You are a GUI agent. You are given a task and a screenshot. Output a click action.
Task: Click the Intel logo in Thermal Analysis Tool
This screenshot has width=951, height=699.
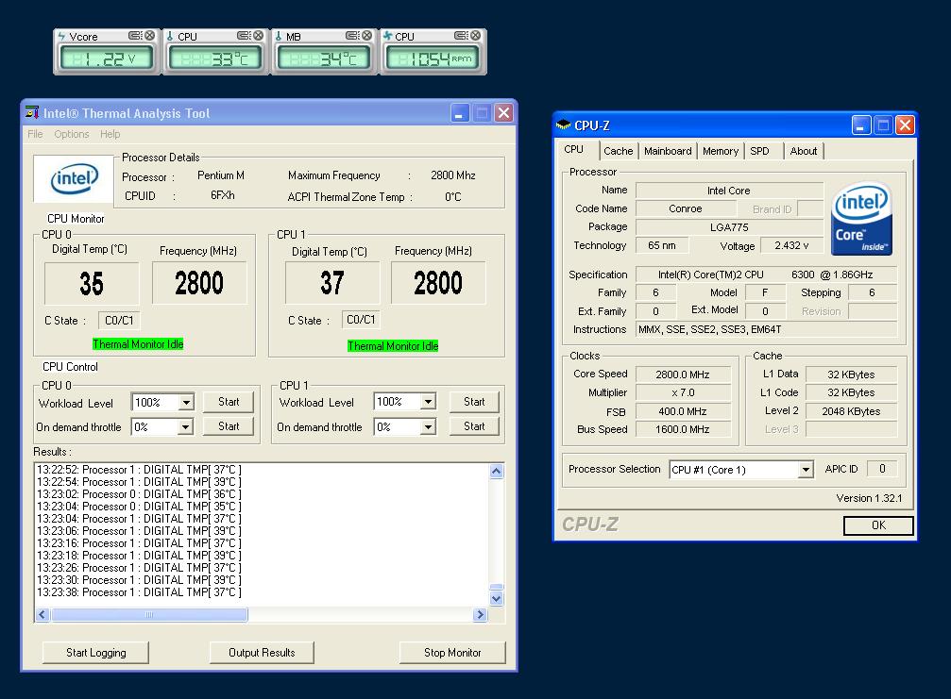pos(74,178)
